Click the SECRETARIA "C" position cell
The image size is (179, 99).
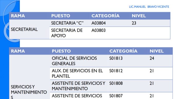pyautogui.click(x=67, y=23)
